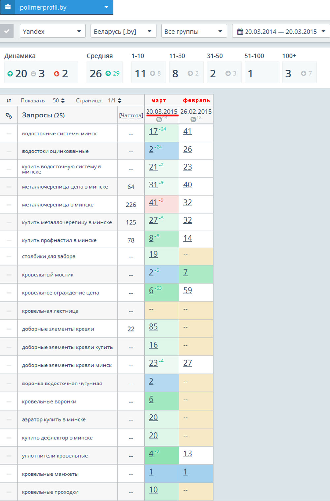
Task: Click frequency 226 for металлочерепица в минске
Action: [131, 205]
